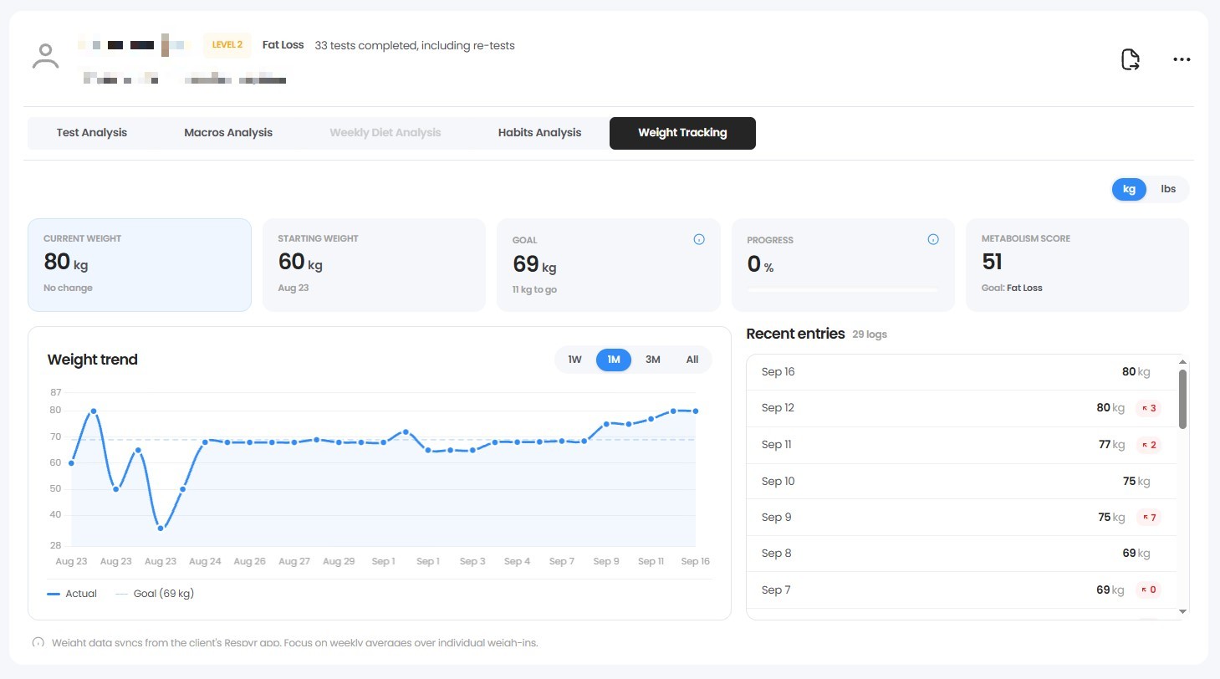Viewport: 1220px width, 679px height.
Task: Click the scroll-up arrow in Recent entries
Action: 1182,362
